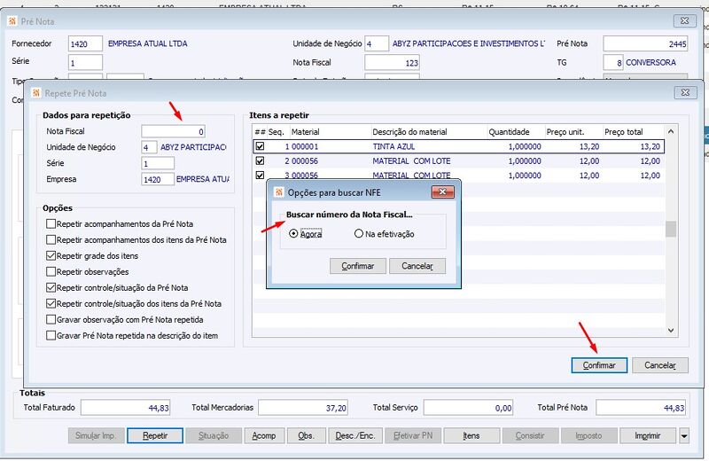
Task: Click Confirmar in Repete Pré Nota window
Action: coord(599,365)
